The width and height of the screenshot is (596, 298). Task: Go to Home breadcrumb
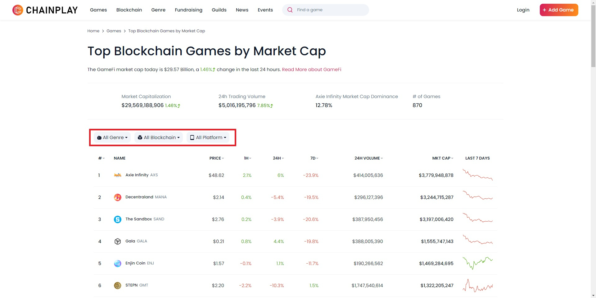[93, 31]
